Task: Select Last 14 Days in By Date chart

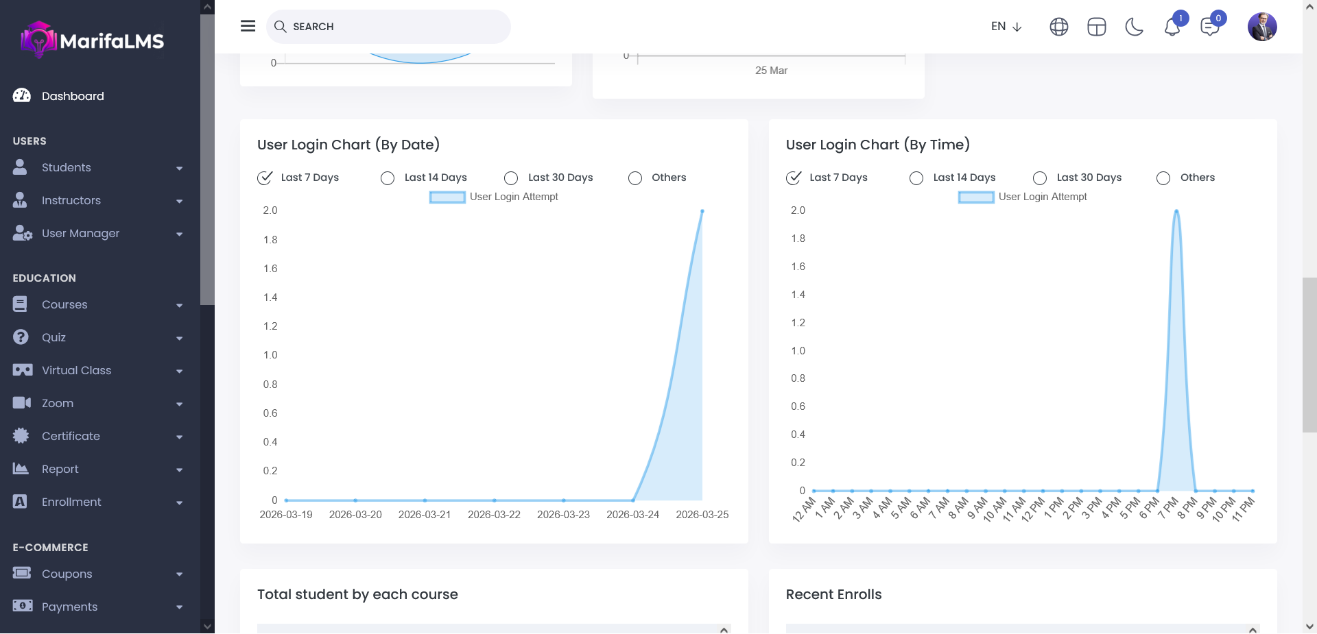Action: point(388,178)
